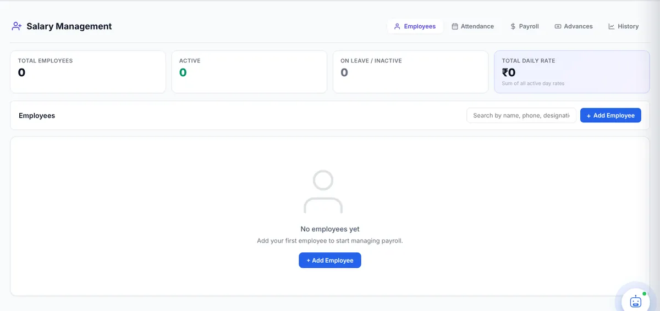Click the empty-state person placeholder icon

pos(323,191)
